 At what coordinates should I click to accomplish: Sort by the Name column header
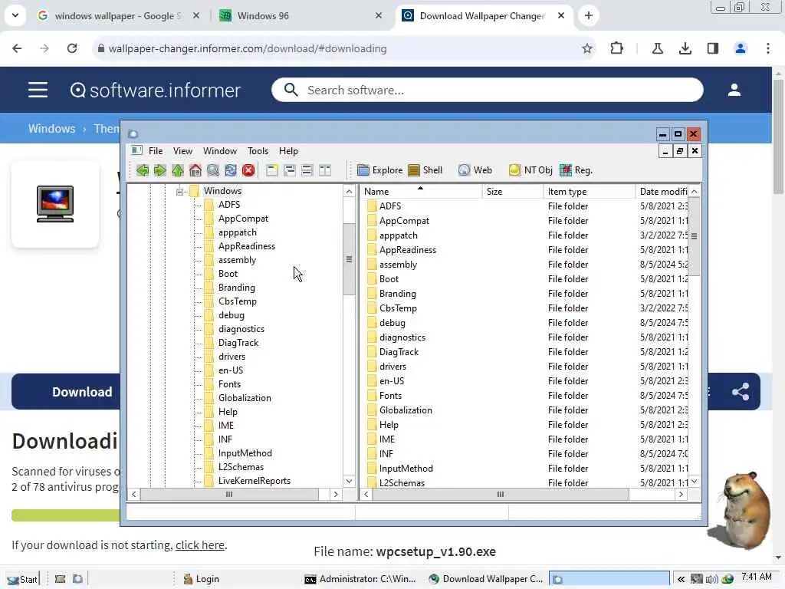[421, 191]
